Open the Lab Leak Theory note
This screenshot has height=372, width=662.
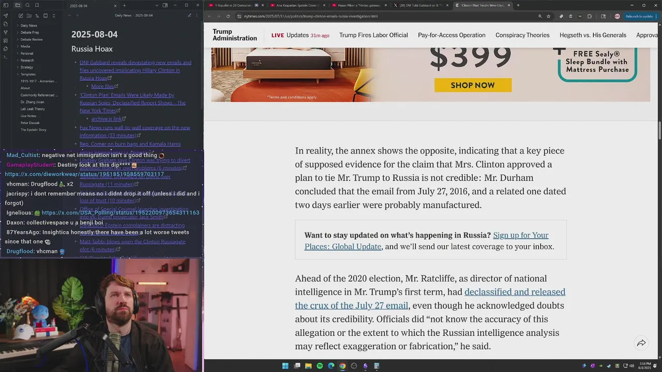tap(33, 109)
